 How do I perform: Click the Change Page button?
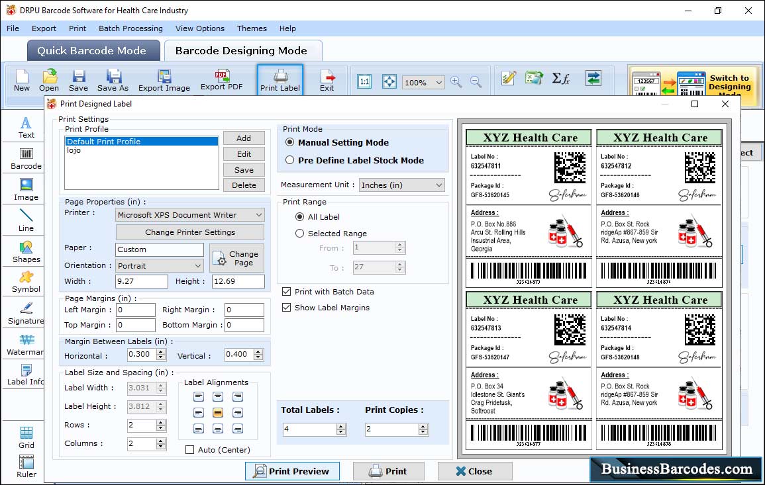(237, 258)
